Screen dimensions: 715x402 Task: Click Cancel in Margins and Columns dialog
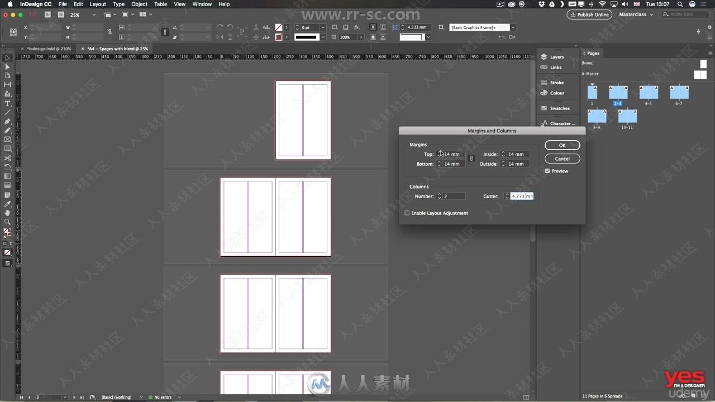562,159
